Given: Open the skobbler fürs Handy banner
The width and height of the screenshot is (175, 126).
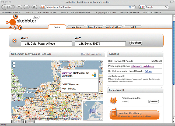Looking at the screenshot, I should tap(135, 115).
